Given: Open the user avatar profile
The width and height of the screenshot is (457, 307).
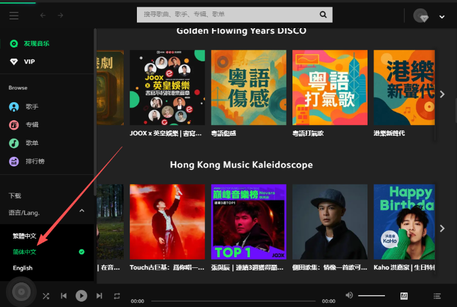Looking at the screenshot, I should [420, 15].
